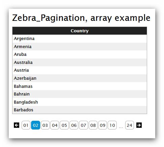164x147 pixels.
Task: Open page 09
Action: (103, 125)
